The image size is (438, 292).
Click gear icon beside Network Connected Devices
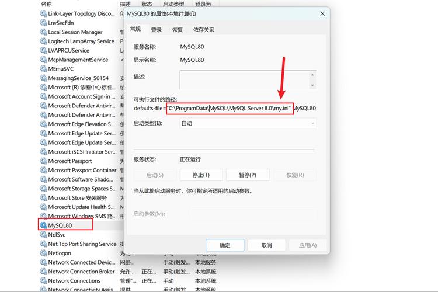(44, 262)
